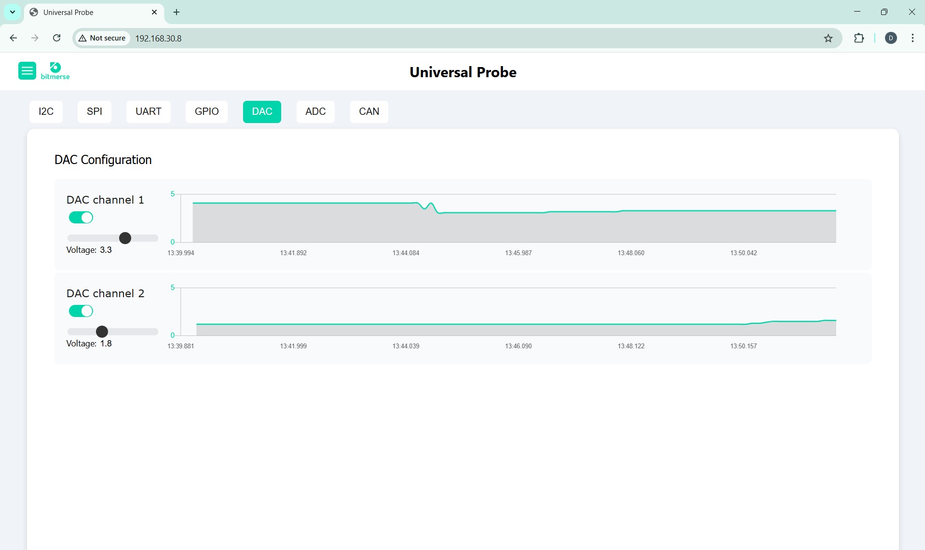The width and height of the screenshot is (925, 550).
Task: Disable DAC channel 1 toggle
Action: (81, 218)
